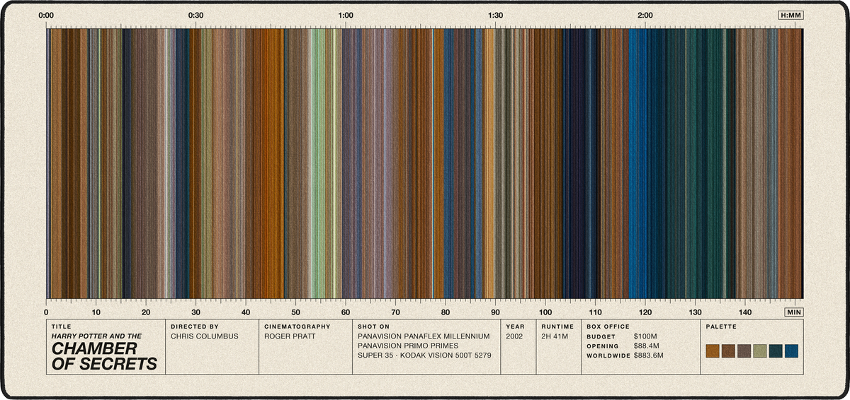The height and width of the screenshot is (400, 850).
Task: Click the 60 minute axis label
Action: pos(346,312)
